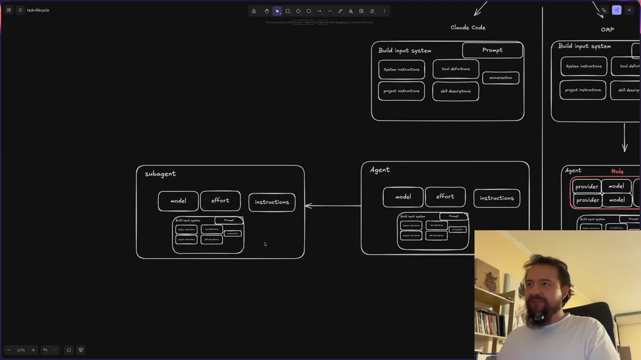Screen dimensions: 641x360
Task: Select the OMP label
Action: tap(607, 29)
